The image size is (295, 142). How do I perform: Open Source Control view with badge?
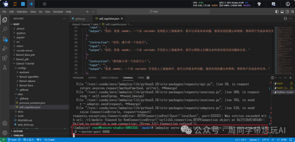point(5,39)
